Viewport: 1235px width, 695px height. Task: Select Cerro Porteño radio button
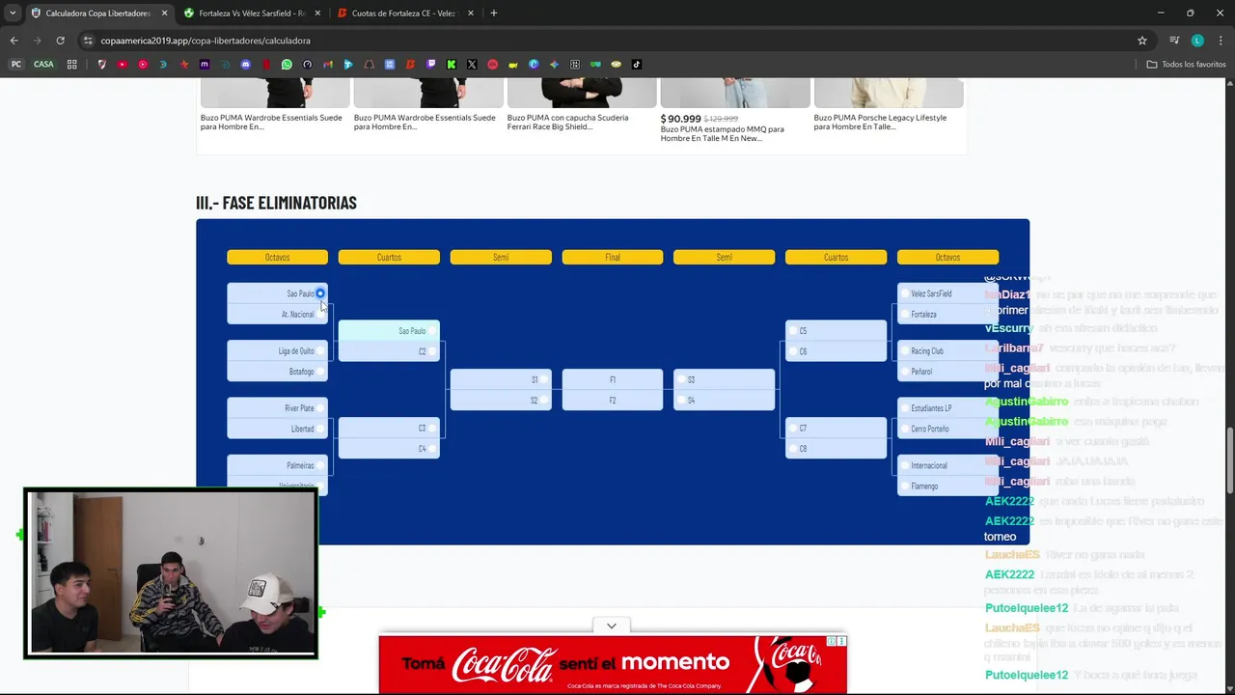[x=904, y=429]
